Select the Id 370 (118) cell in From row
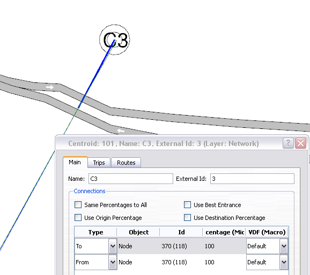This screenshot has height=275, width=310. pyautogui.click(x=181, y=262)
